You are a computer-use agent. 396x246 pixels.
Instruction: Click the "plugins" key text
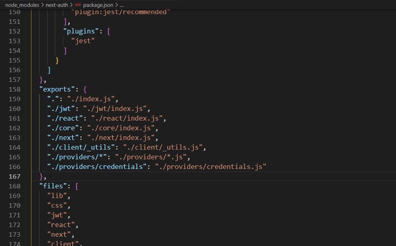click(x=81, y=31)
